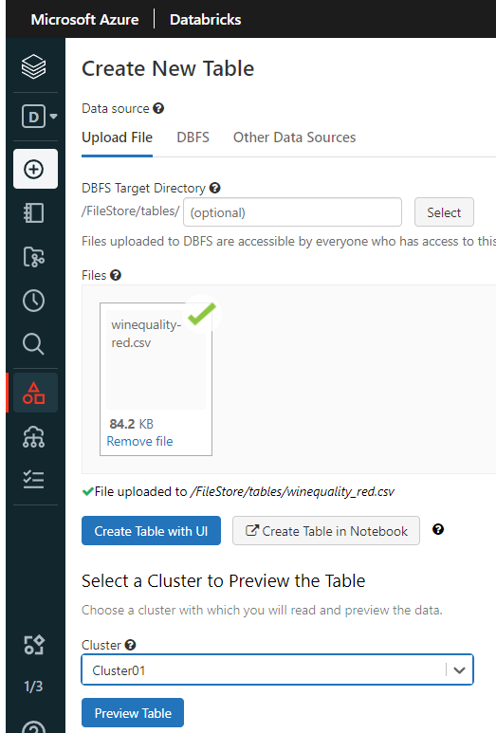Click the Select directory button
This screenshot has height=733, width=496.
tap(444, 212)
